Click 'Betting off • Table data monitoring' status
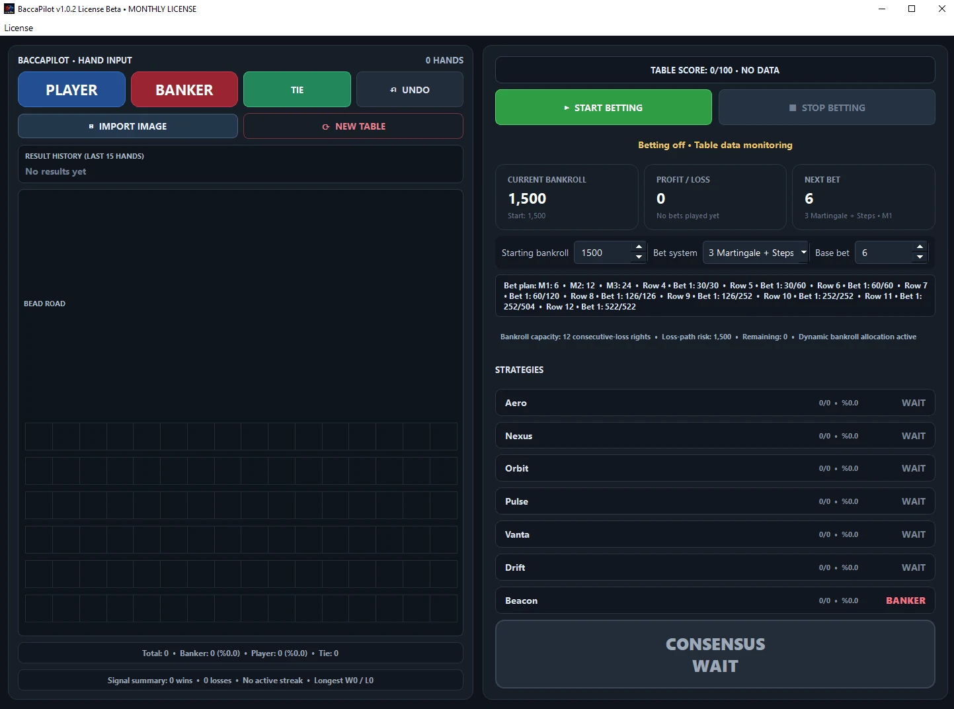 pyautogui.click(x=715, y=145)
